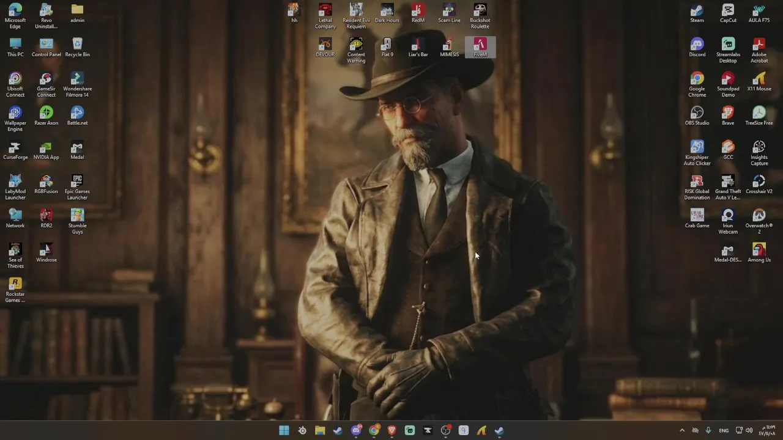The width and height of the screenshot is (783, 440).
Task: Select the TreeSize Free shortcut
Action: point(759,116)
